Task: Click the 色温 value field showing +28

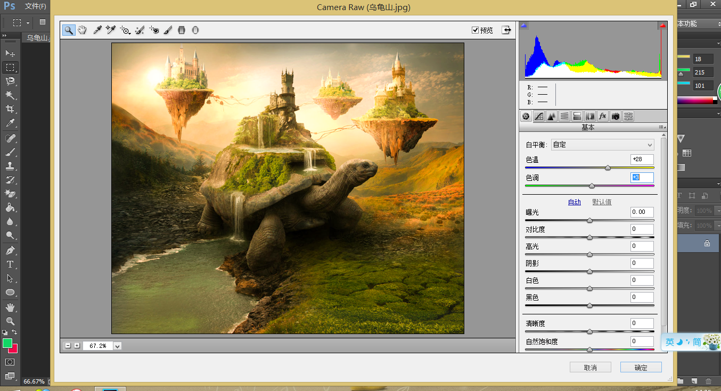Action: tap(642, 160)
